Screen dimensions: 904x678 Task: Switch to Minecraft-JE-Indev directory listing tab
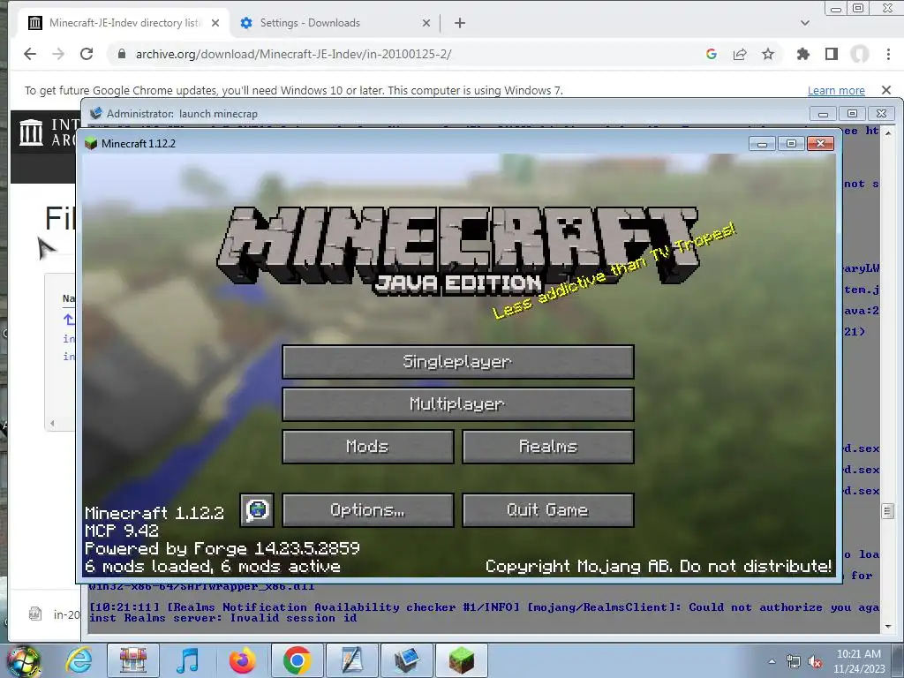(x=124, y=23)
